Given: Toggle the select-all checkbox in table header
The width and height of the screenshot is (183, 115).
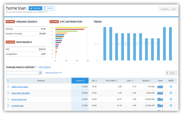Looking at the screenshot, I should pos(8,80).
